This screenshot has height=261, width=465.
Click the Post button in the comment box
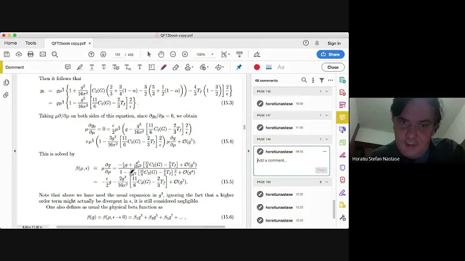click(x=321, y=170)
